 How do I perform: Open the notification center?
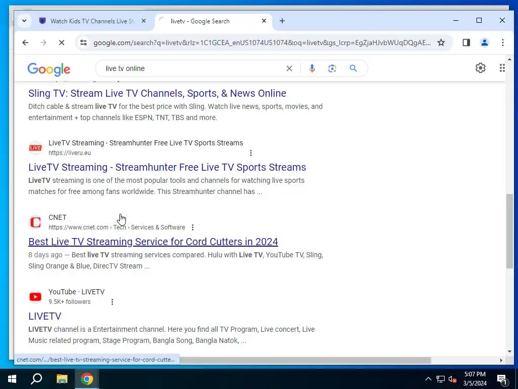coord(502,379)
